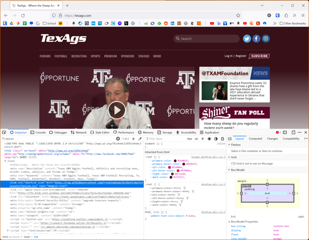This screenshot has width=309, height=240.
Task: Toggle the .cls class panel
Action: click(196, 139)
